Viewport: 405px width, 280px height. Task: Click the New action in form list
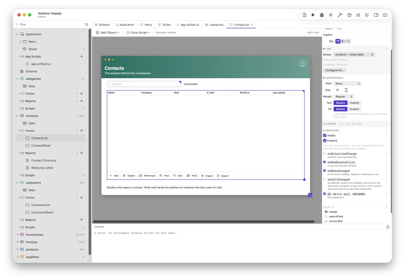coord(114,176)
